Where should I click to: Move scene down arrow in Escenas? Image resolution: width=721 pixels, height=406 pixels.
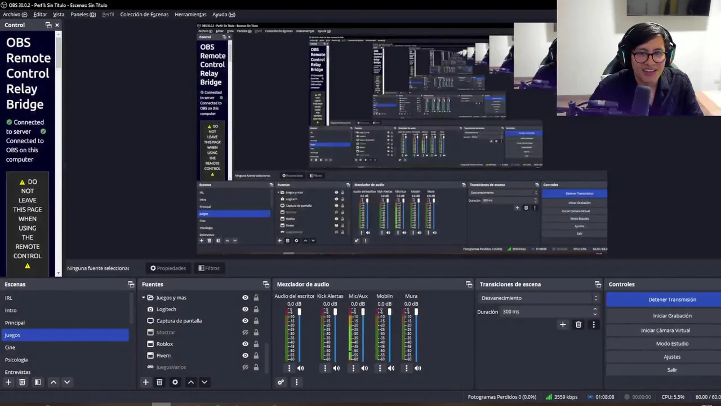click(67, 382)
